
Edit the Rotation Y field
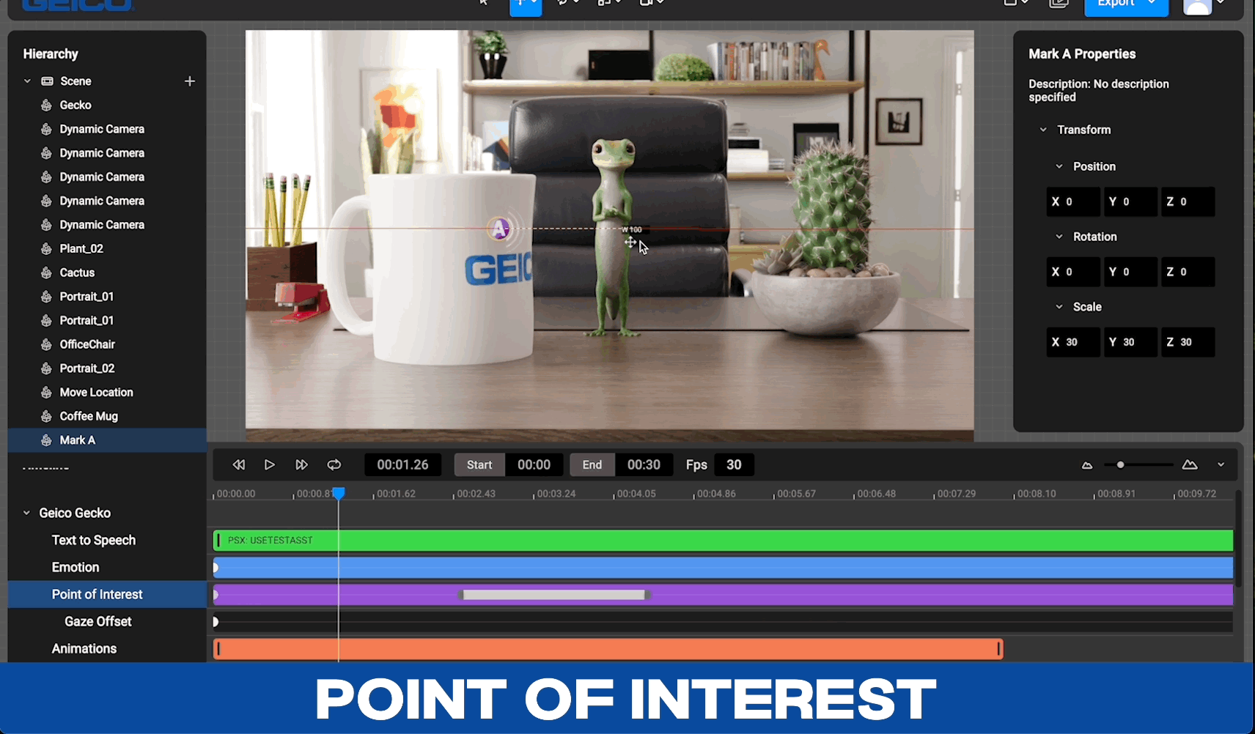(1130, 272)
